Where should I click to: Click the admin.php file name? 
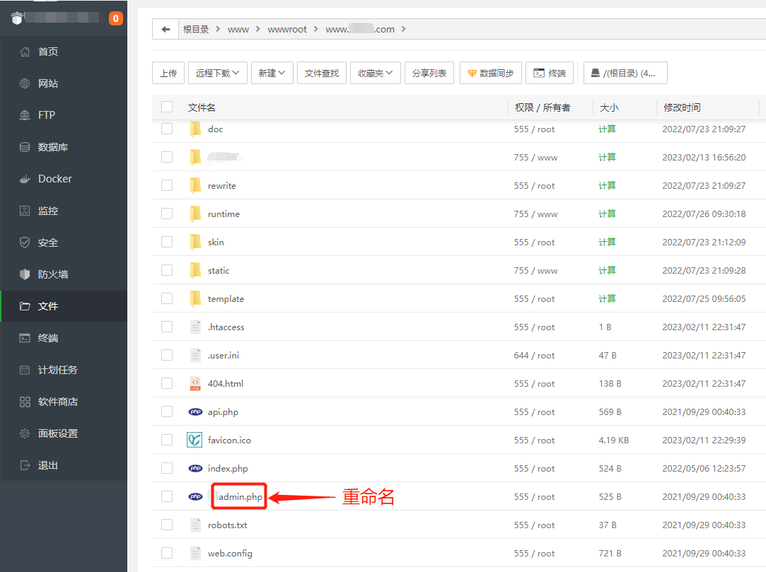[x=240, y=497]
